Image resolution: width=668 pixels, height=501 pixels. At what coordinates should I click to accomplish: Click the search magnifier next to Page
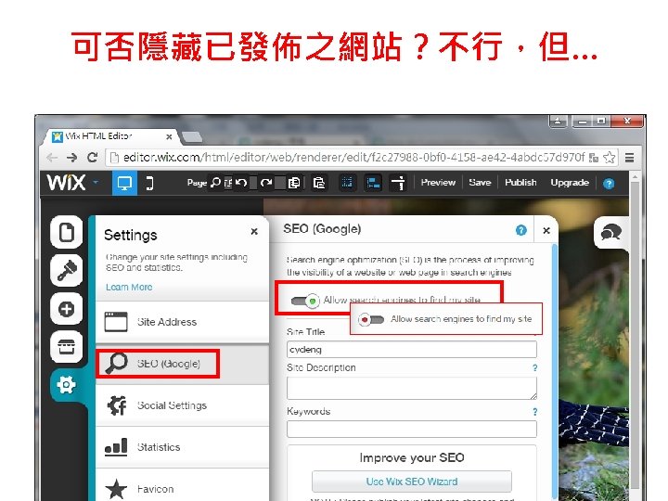[216, 183]
